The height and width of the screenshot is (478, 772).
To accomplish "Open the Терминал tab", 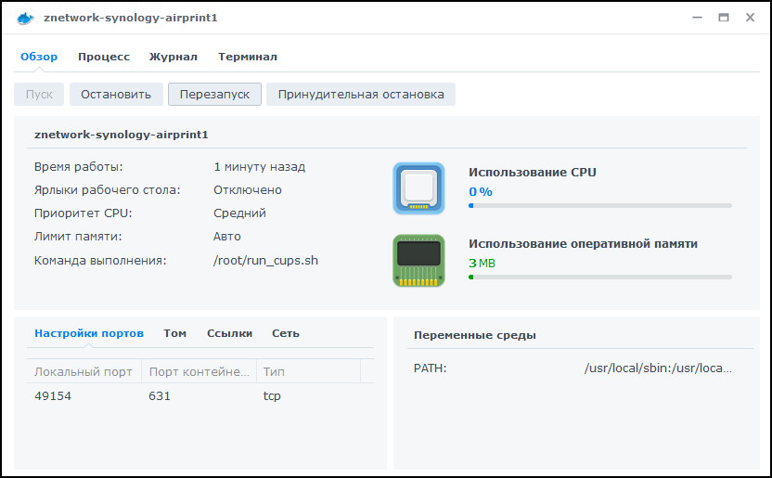I will 248,57.
